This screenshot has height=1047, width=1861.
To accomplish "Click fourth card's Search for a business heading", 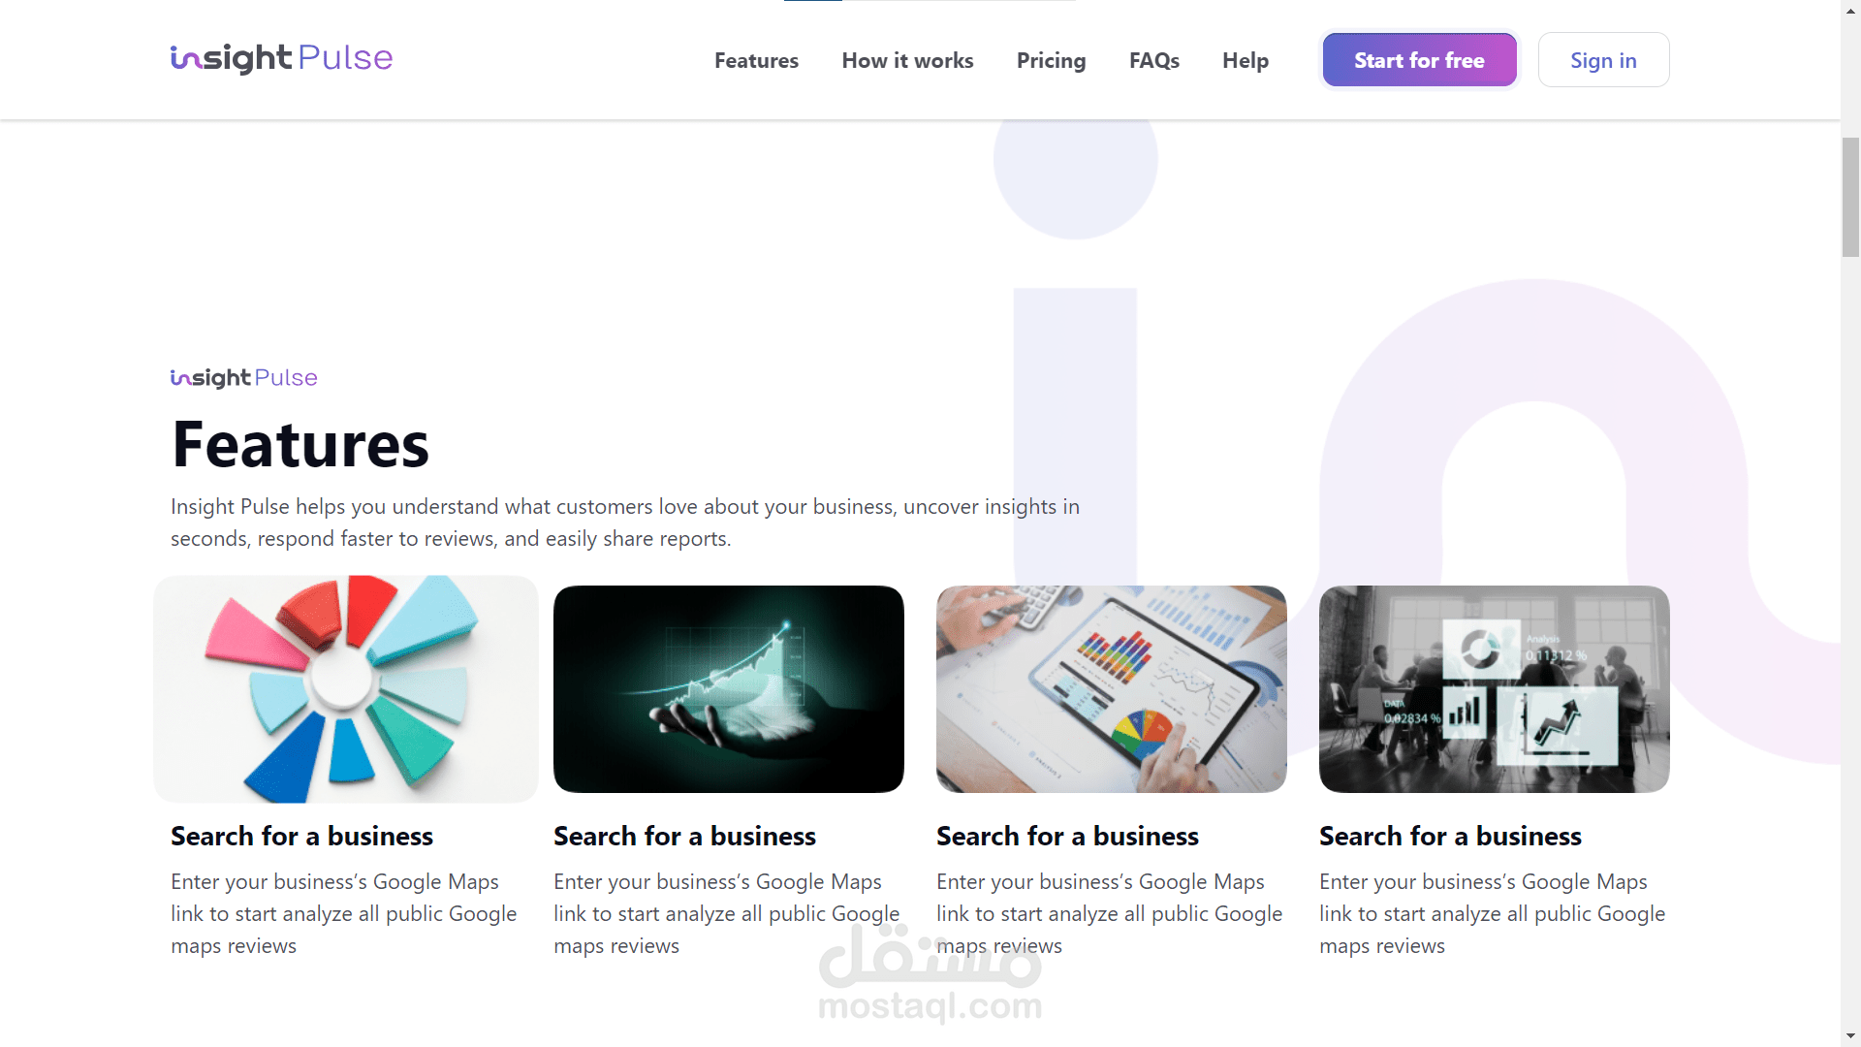I will pos(1450,836).
